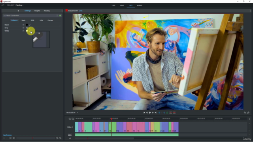Open viewer three-dot options menu

click(250, 11)
